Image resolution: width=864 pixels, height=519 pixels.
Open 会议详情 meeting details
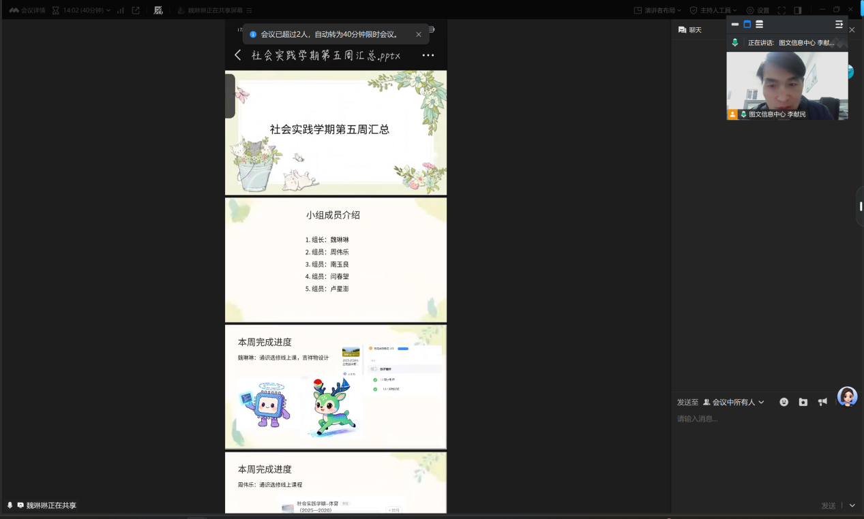[27, 10]
